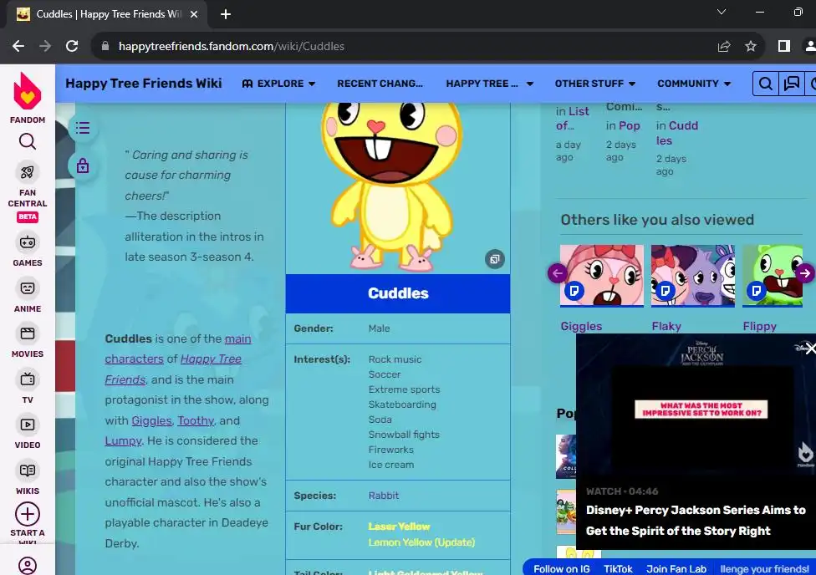Bookmark this page with star icon
Viewport: 816px width, 575px height.
pos(751,46)
